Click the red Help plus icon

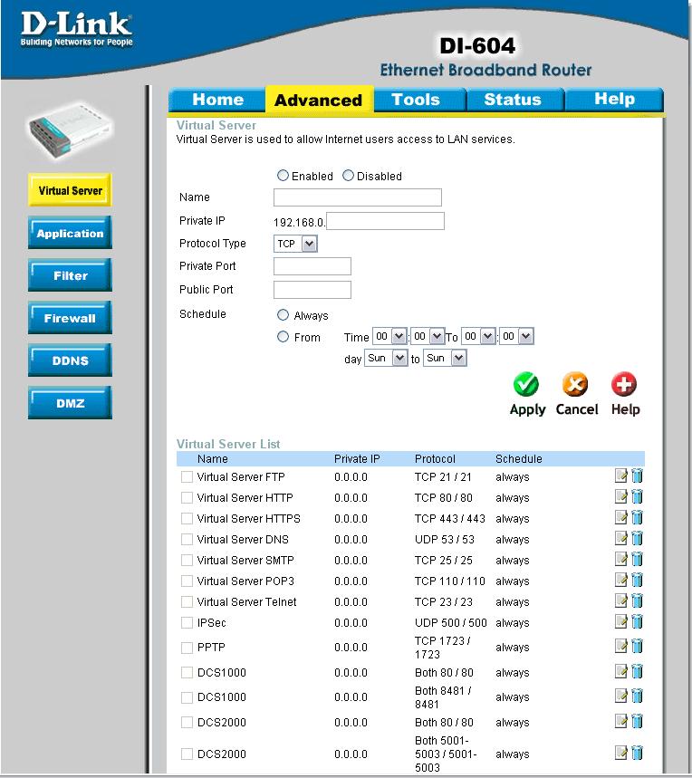click(x=623, y=384)
